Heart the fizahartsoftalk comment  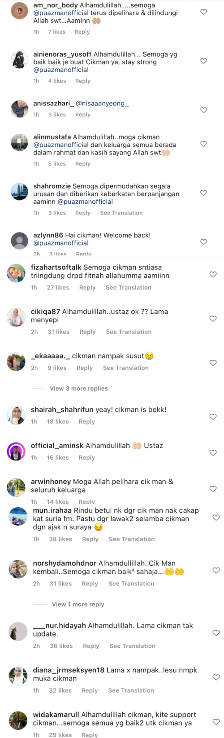point(213,274)
